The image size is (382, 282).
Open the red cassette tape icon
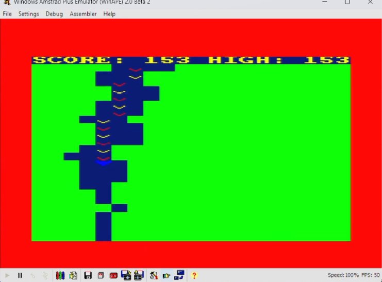(113, 276)
